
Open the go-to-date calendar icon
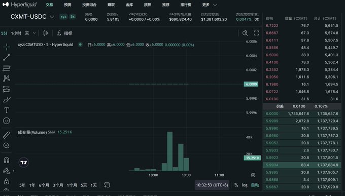pos(107,185)
